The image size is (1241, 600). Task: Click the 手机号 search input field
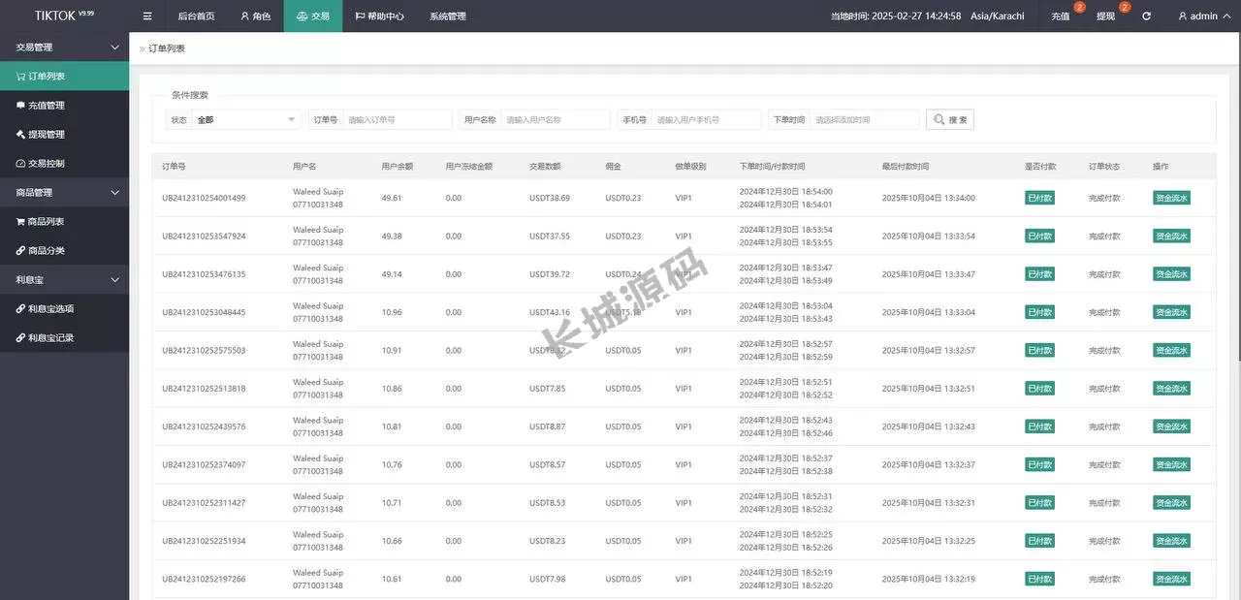pyautogui.click(x=706, y=119)
